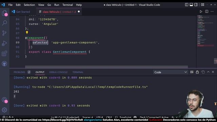Viewport: 217px width, 122px height.
Task: Open the Terminal menu
Action: coord(67,5)
